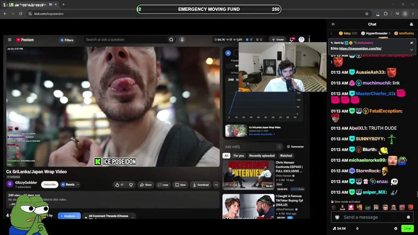Image resolution: width=418 pixels, height=235 pixels.
Task: Click sniper_MX username in chat
Action: click(375, 192)
